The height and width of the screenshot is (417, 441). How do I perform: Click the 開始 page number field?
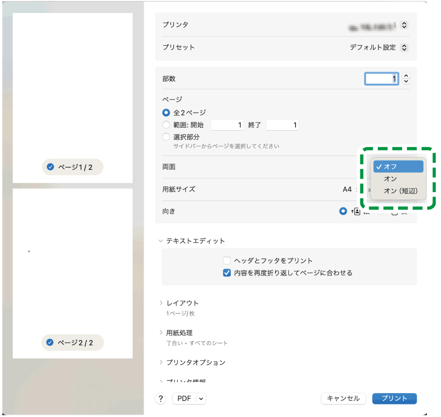pyautogui.click(x=227, y=125)
